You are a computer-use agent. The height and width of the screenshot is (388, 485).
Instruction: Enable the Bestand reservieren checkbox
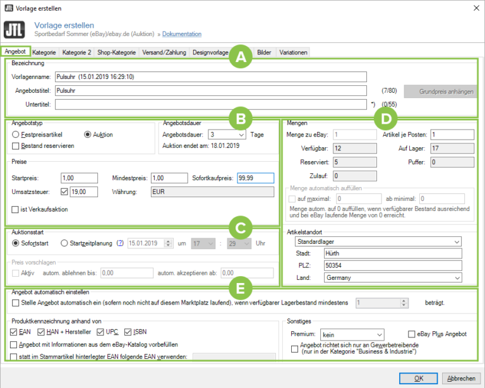tap(16, 146)
